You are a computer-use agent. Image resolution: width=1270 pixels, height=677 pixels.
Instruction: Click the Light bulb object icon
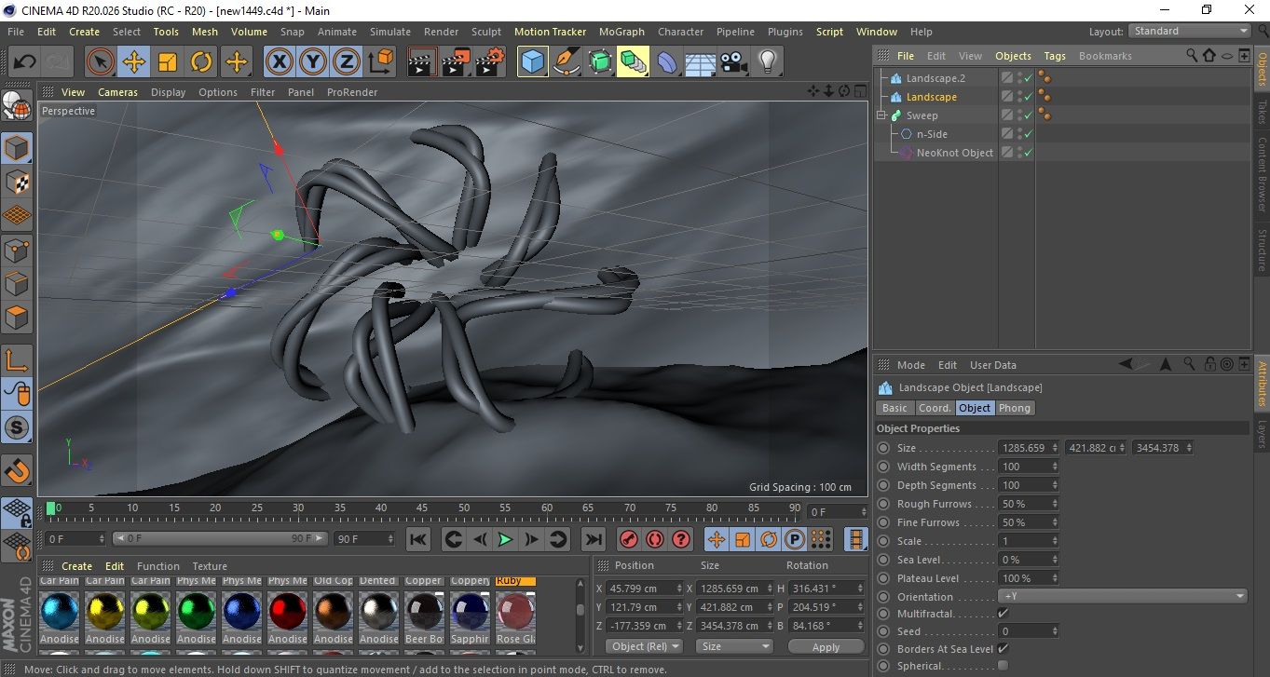point(767,62)
